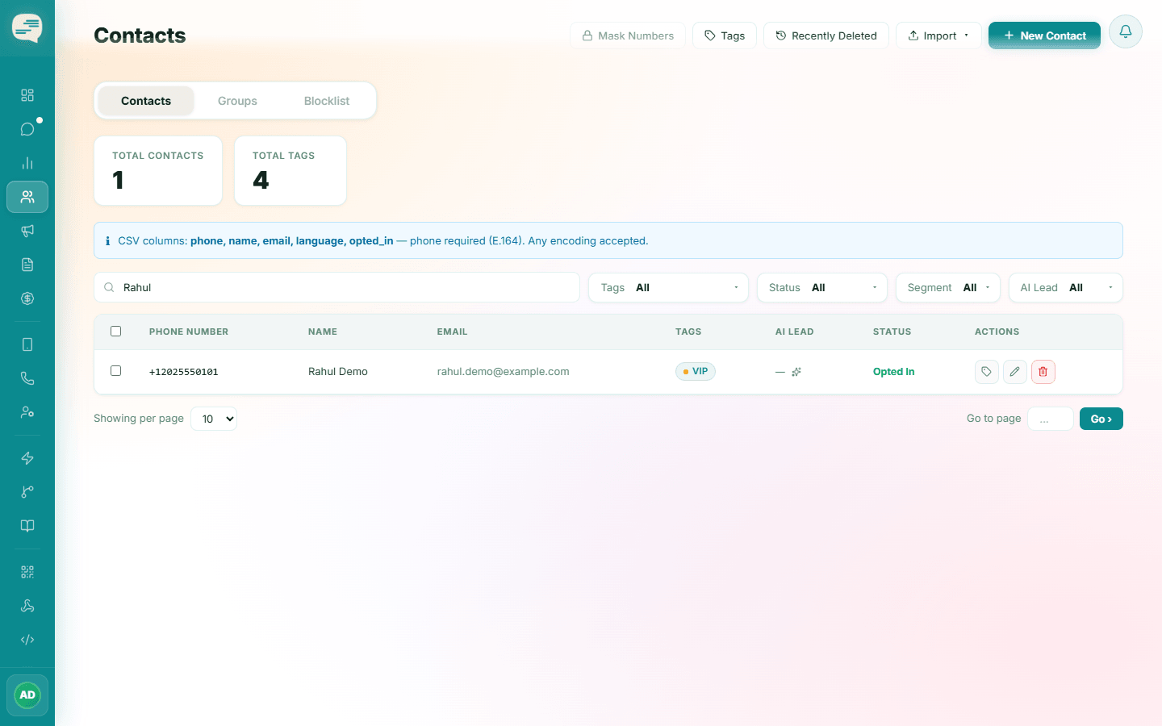The image size is (1162, 726).
Task: Open the notifications bell
Action: (1126, 31)
